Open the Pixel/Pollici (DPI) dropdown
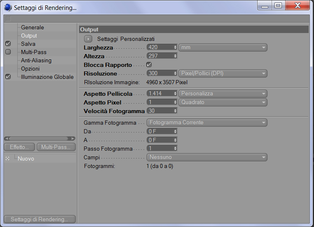Viewport: 314px width, 227px height. pyautogui.click(x=223, y=73)
